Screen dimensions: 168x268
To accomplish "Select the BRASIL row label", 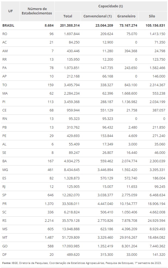I will tap(8, 26).
